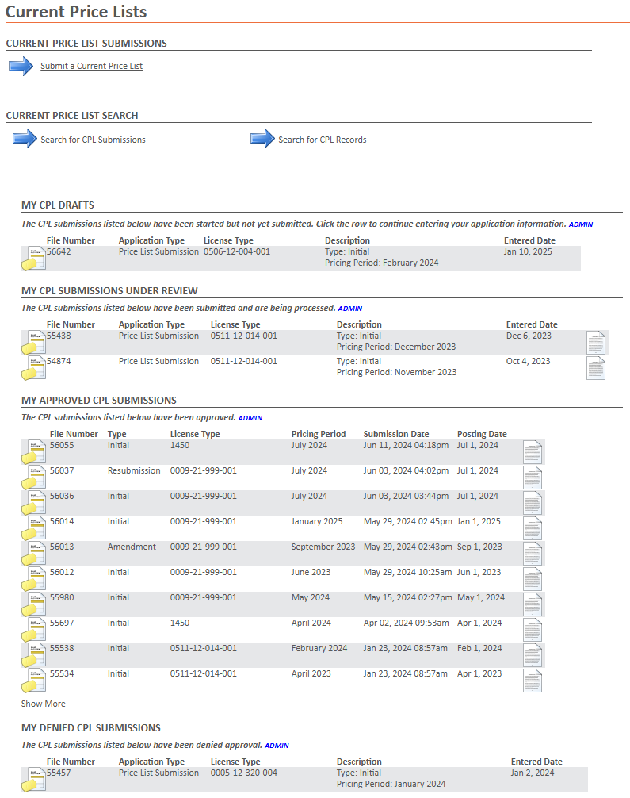Click the blue arrow beside Search for CPL Records
Screen dimensions: 630x798
(x=262, y=139)
